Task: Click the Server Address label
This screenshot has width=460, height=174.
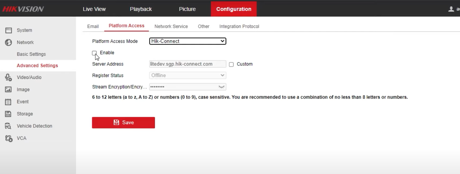Action: pos(108,64)
